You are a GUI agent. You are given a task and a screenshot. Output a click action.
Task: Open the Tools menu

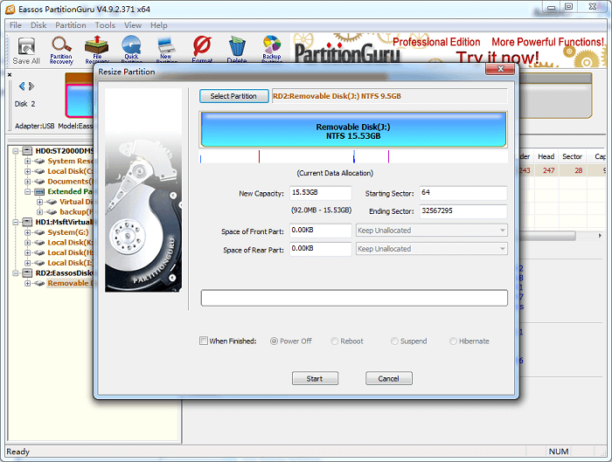pyautogui.click(x=105, y=25)
